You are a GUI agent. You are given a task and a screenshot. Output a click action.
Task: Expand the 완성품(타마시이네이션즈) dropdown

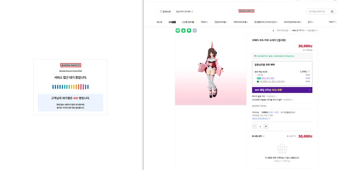point(266,22)
